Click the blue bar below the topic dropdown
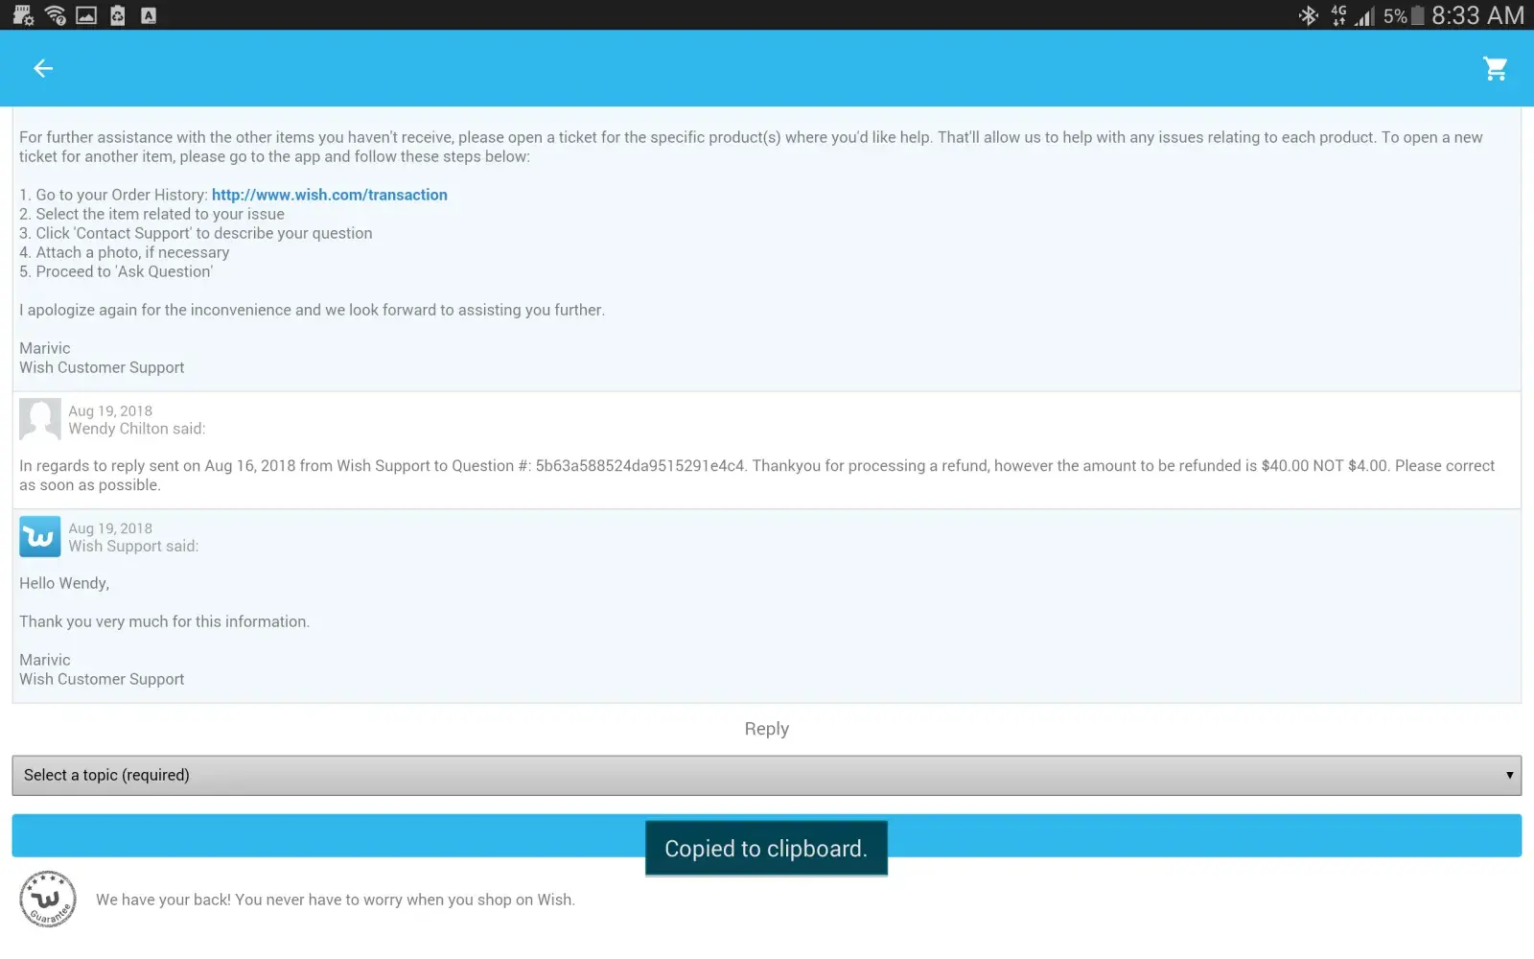Viewport: 1534px width, 959px height. (x=766, y=835)
